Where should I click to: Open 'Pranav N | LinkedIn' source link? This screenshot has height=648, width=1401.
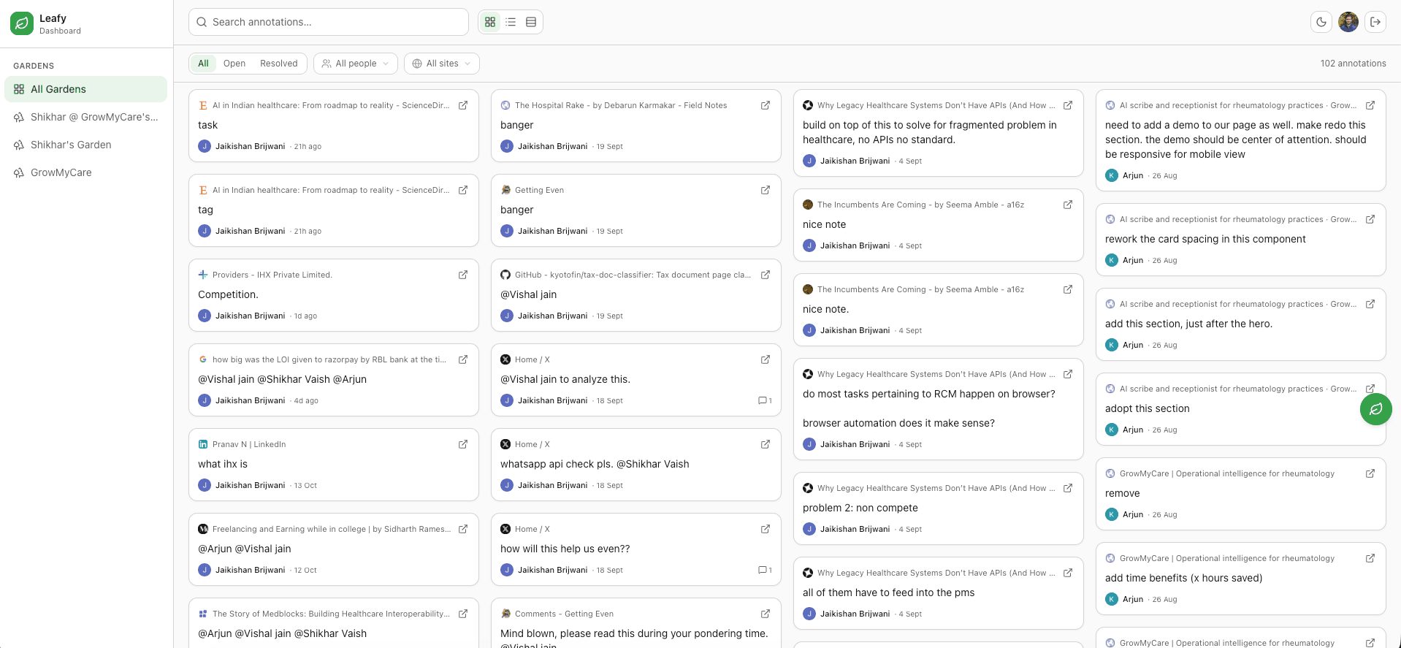[249, 444]
